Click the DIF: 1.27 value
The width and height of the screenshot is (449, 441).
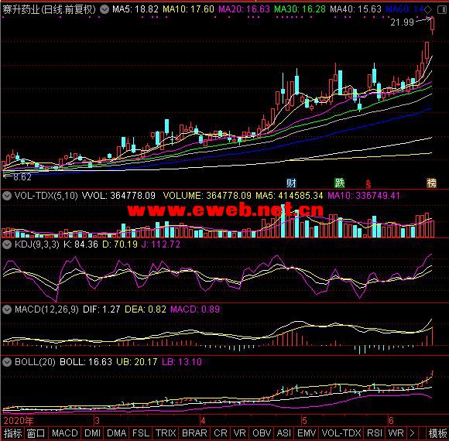pyautogui.click(x=101, y=309)
